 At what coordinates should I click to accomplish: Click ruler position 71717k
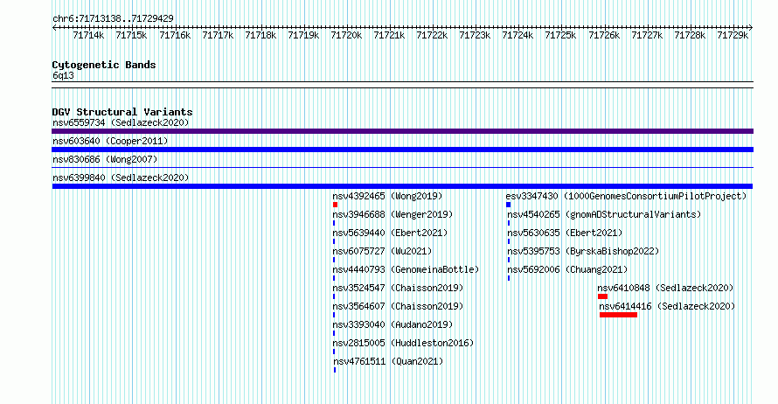(x=218, y=35)
